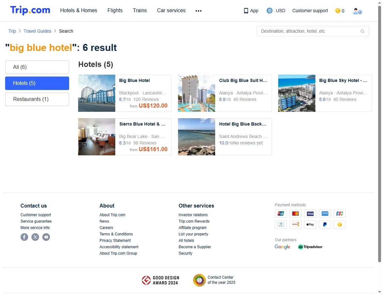Open the Careers footer link

[x=106, y=227]
